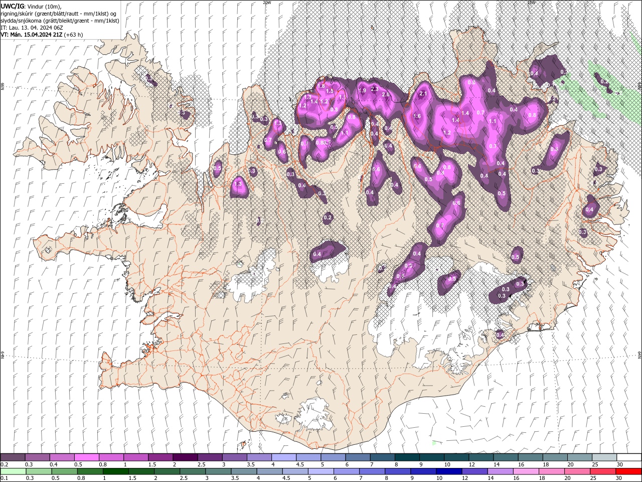Select the 8 dark teal snow legend swatch
642x482 pixels.
point(407,457)
